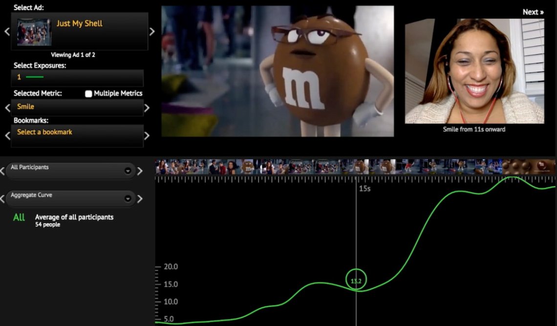Click the previous ad arrow left of Just My Shell
This screenshot has width=557, height=326.
7,32
